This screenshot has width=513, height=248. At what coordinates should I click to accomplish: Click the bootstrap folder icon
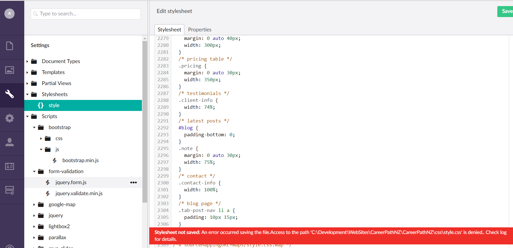41,127
